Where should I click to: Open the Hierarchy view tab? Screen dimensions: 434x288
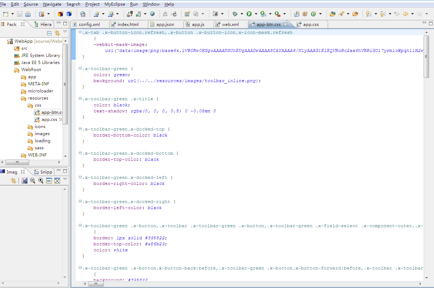pos(43,24)
